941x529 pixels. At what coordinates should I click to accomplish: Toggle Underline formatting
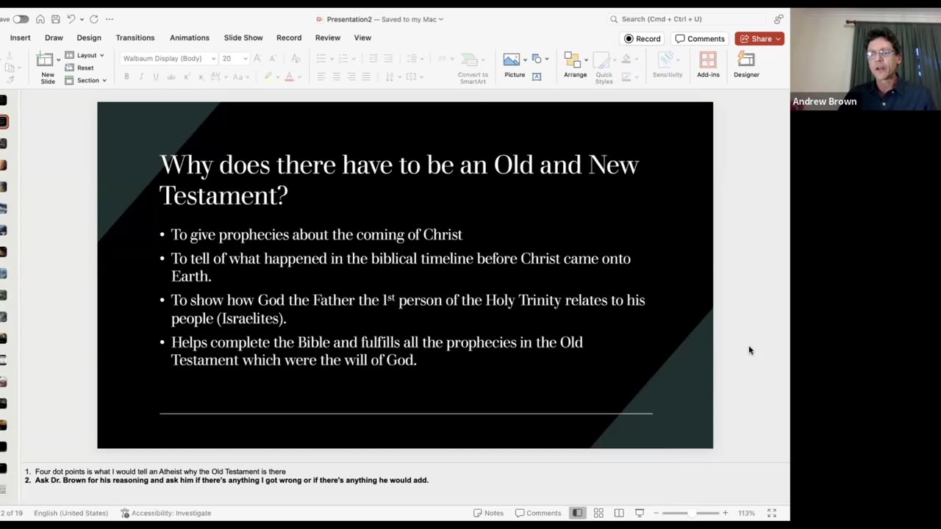coord(156,77)
